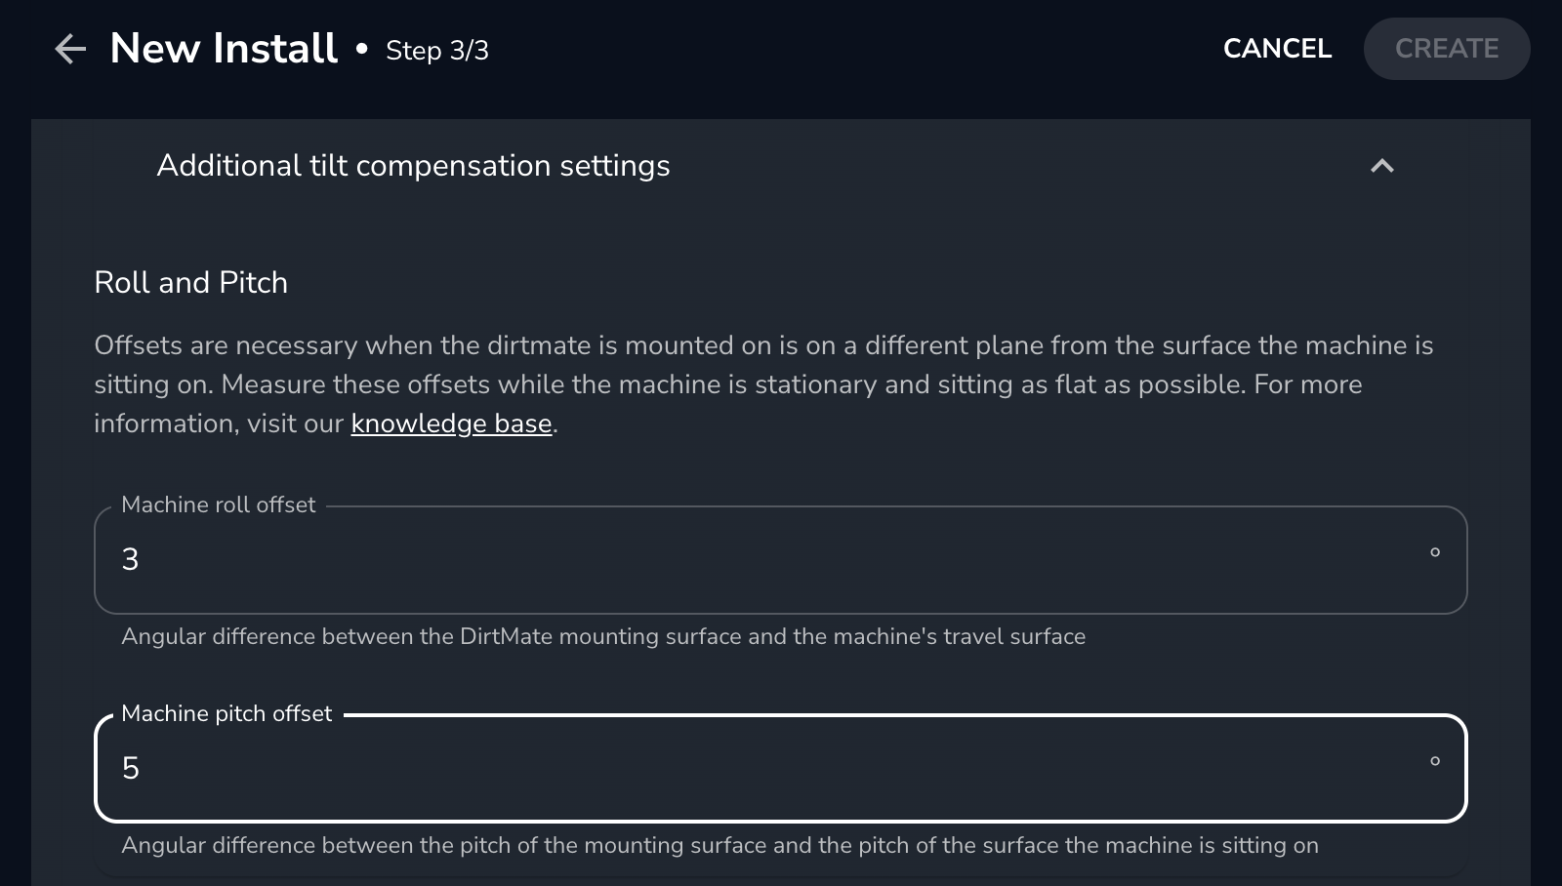Click the bullet separator beside New Install
The width and height of the screenshot is (1562, 886).
[362, 49]
